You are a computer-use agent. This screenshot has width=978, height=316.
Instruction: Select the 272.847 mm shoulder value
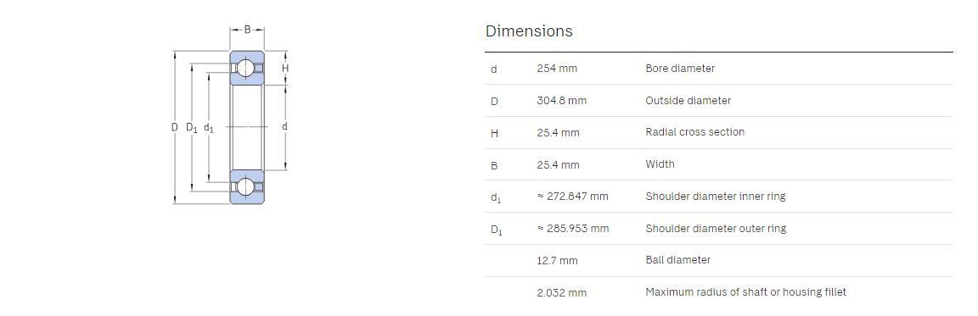pyautogui.click(x=572, y=197)
